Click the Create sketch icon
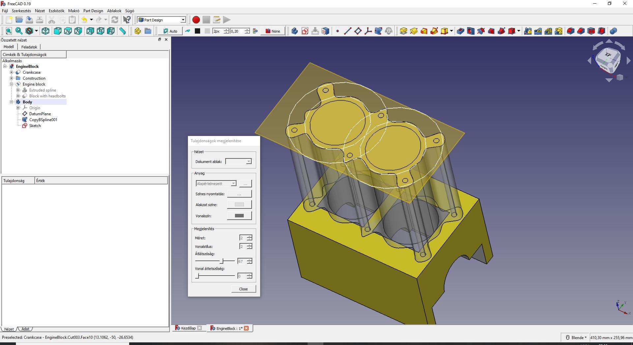Viewport: 633px width, 345px height. pos(305,31)
